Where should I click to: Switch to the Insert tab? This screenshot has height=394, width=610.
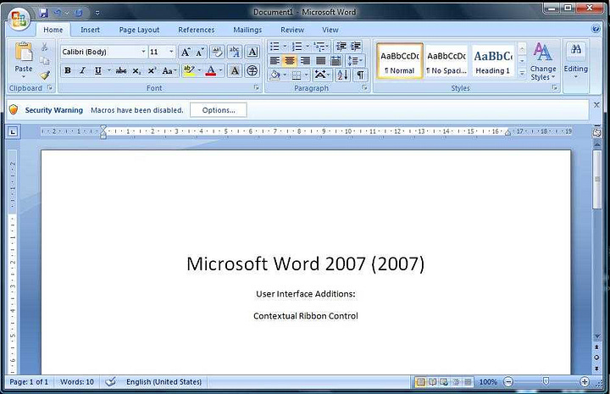pyautogui.click(x=91, y=30)
